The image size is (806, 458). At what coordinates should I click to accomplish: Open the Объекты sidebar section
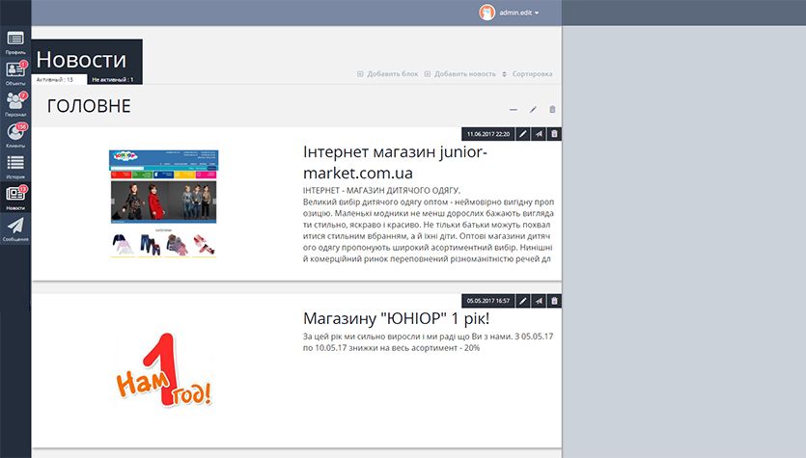click(x=15, y=73)
